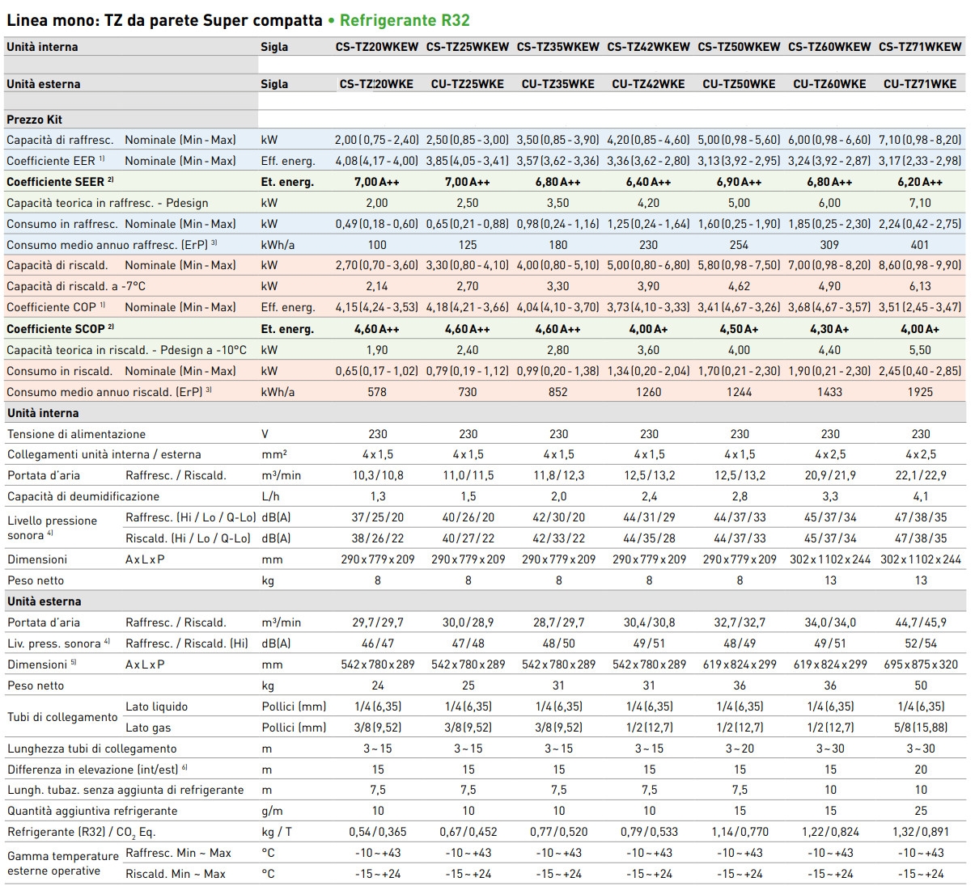975x890 pixels.
Task: Click dehumidification value "4,1"
Action: [x=921, y=496]
